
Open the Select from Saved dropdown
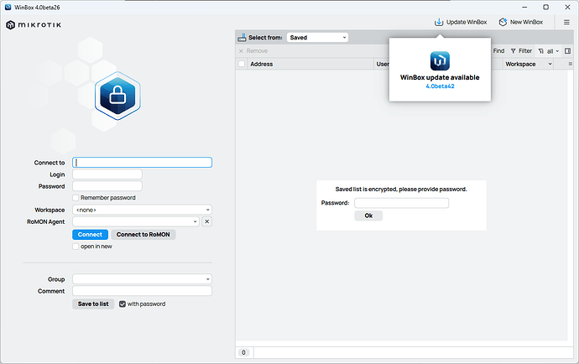point(317,37)
